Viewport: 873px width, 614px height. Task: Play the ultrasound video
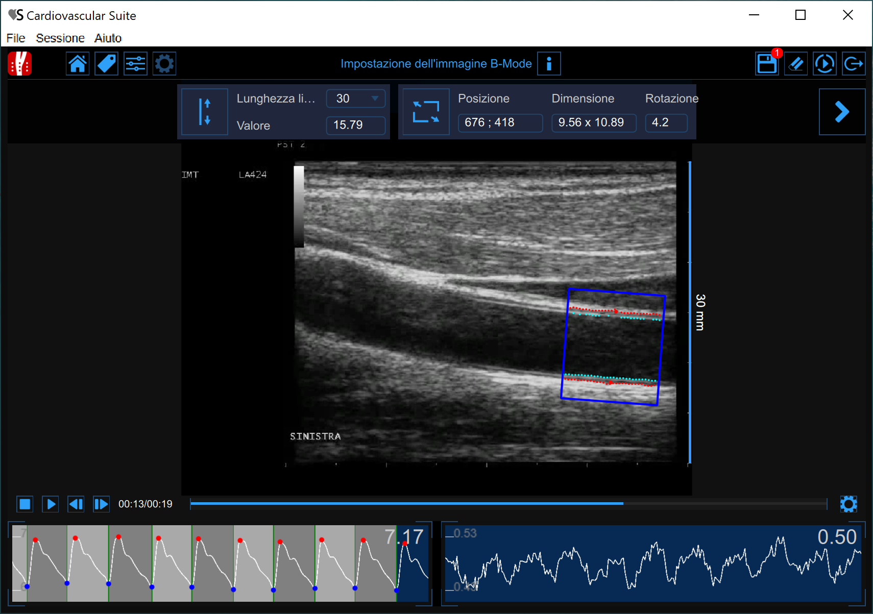51,504
